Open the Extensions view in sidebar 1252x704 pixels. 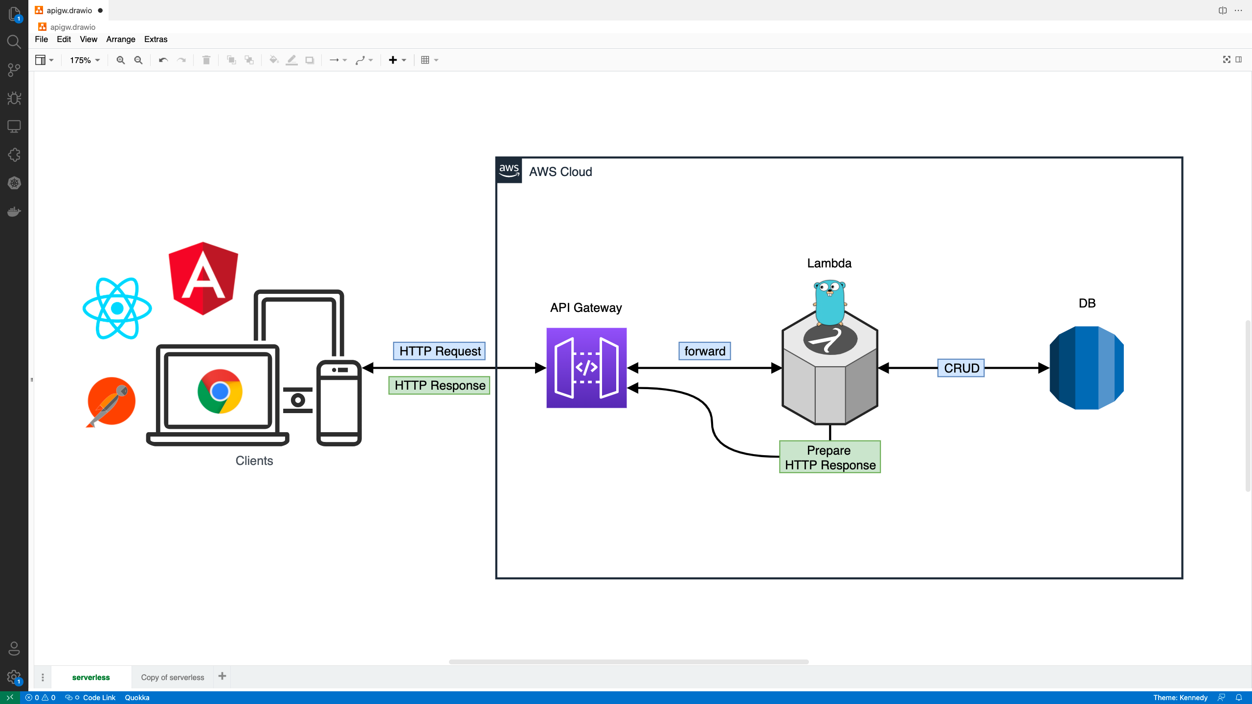(14, 155)
